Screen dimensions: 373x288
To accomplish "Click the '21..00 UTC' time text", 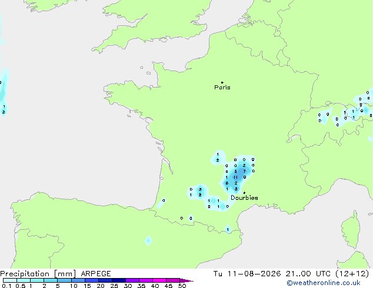I will pyautogui.click(x=308, y=274).
